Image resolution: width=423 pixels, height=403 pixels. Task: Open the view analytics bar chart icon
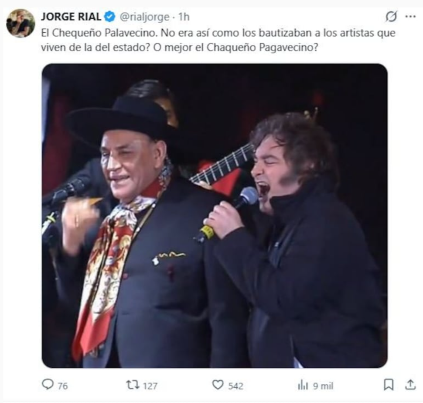pos(303,385)
